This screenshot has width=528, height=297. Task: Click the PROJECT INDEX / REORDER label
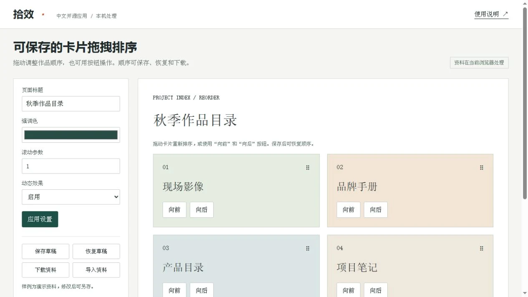(x=186, y=98)
